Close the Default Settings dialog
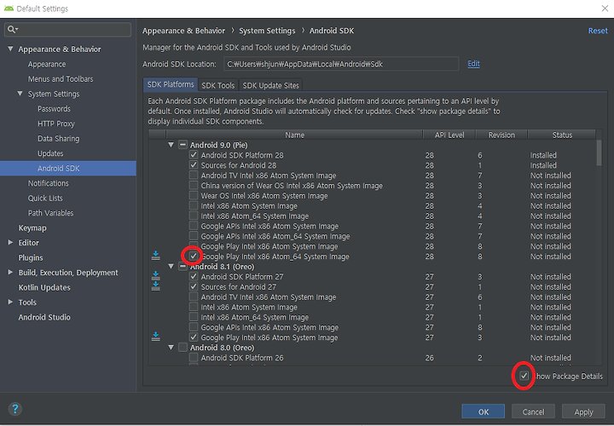Viewport: 614px width, 426px height. 605,9
